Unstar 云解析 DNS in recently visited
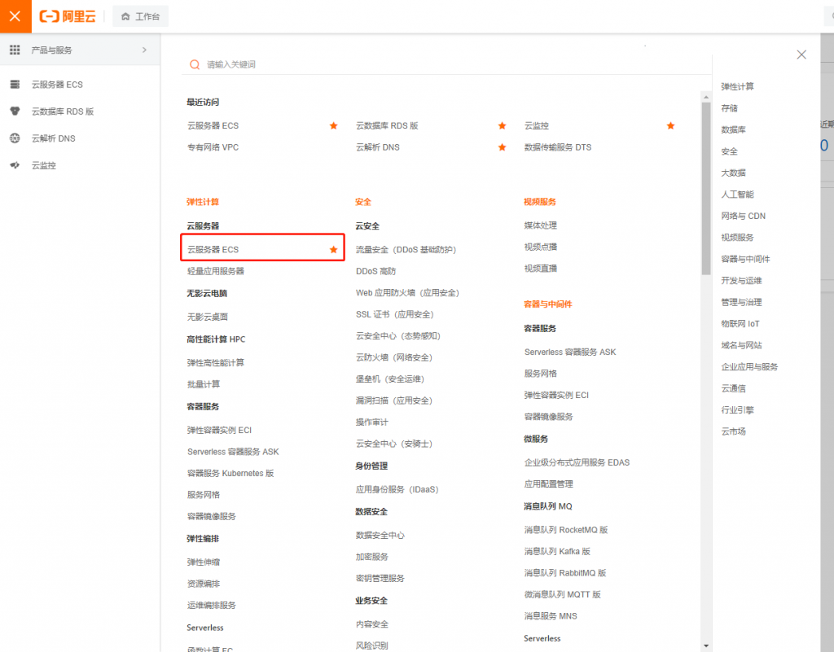 502,147
